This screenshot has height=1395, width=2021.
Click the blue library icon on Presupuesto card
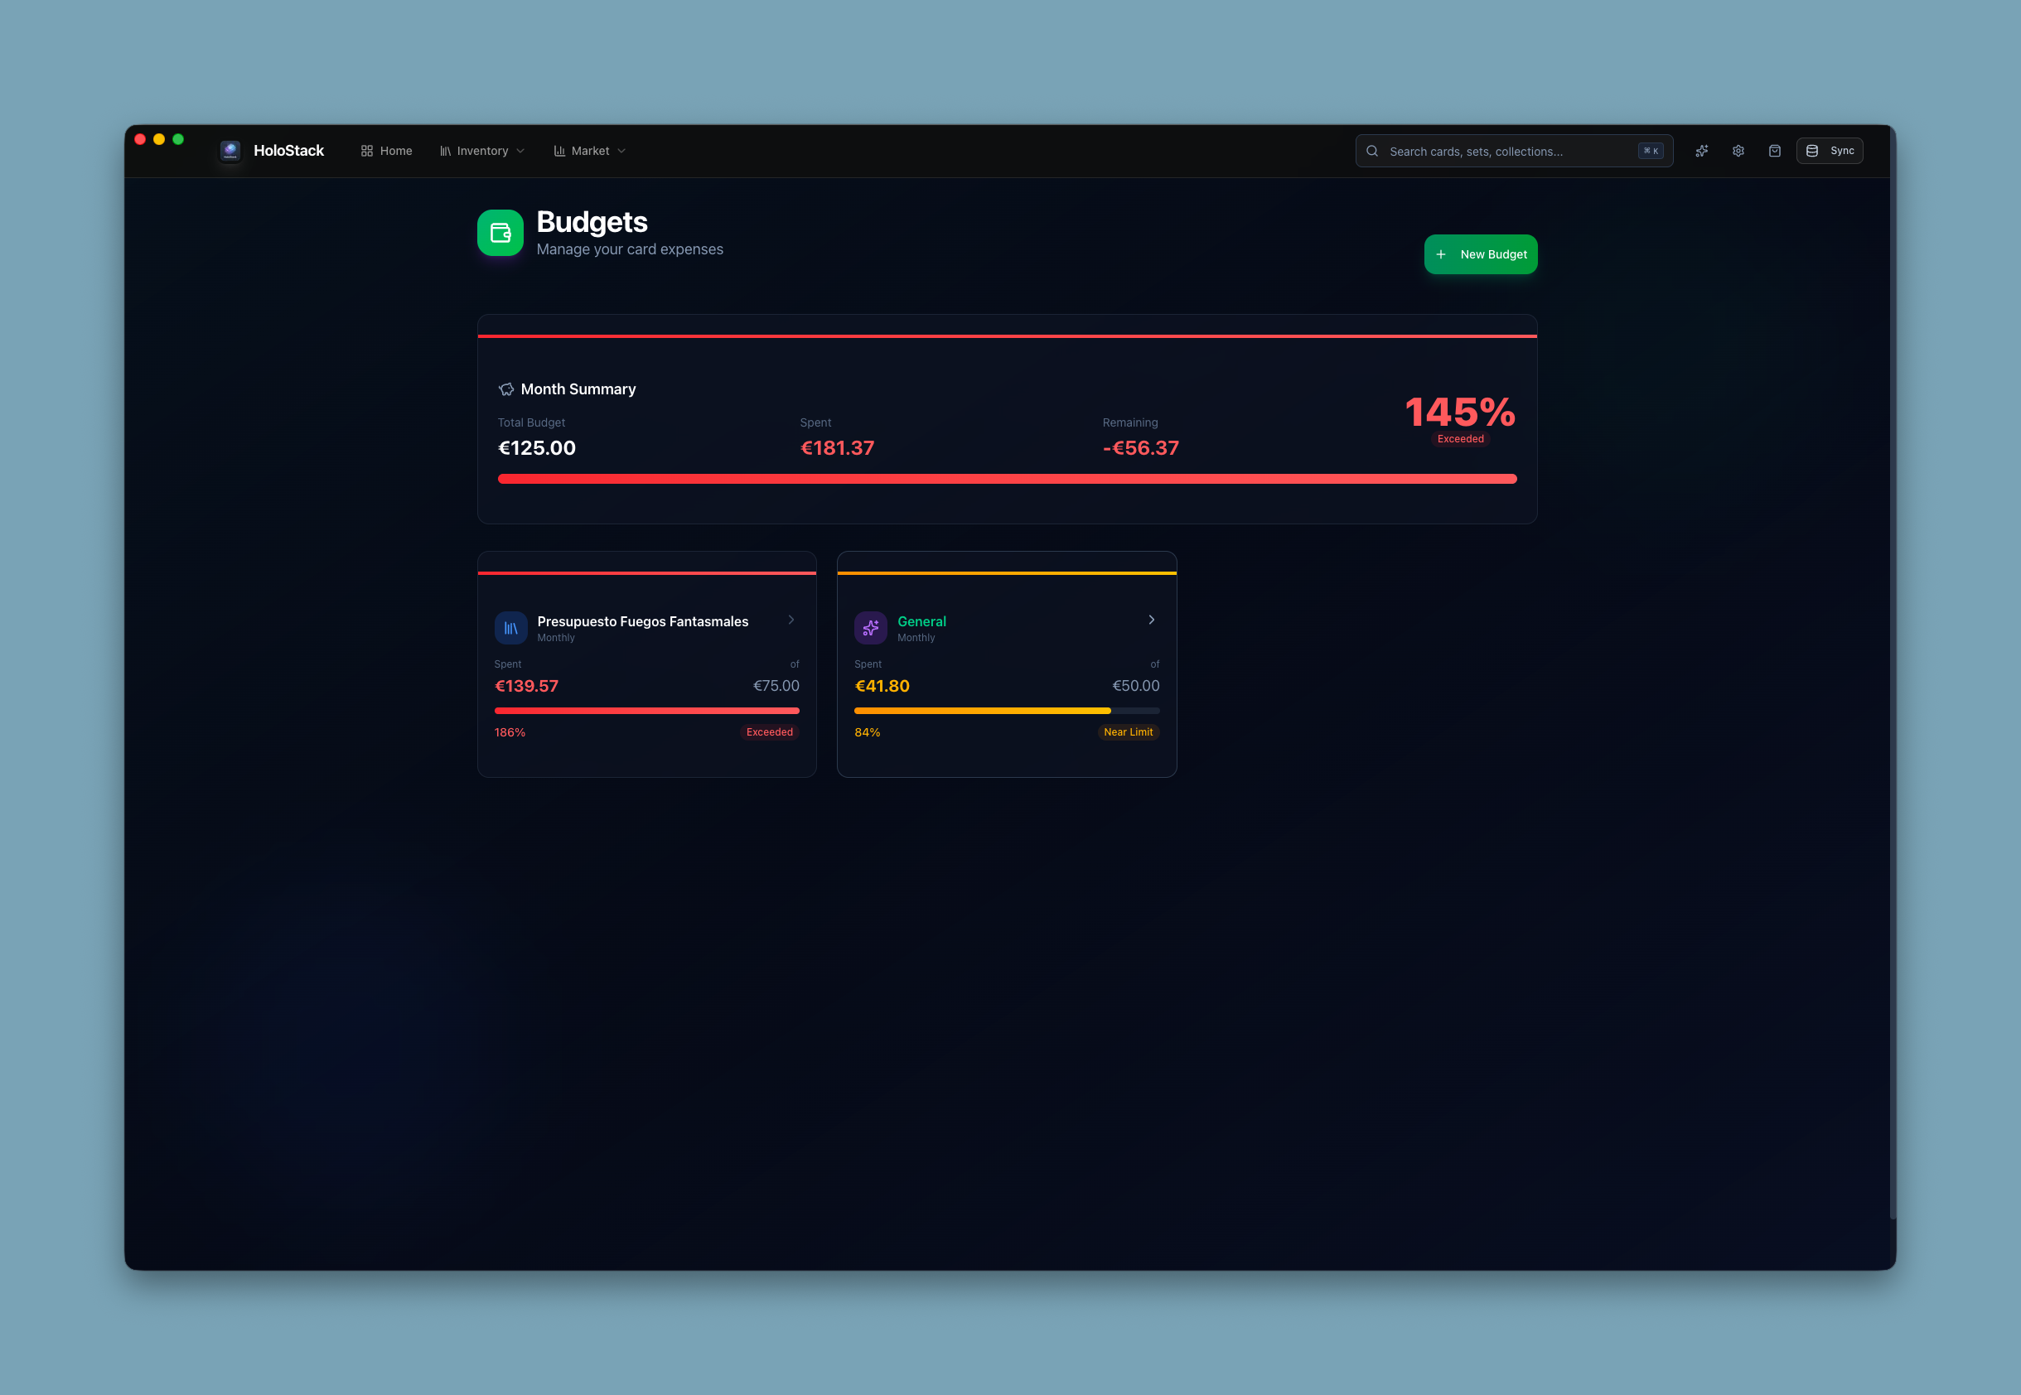[x=510, y=628]
